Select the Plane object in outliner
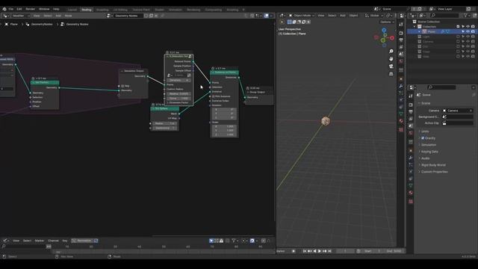Image resolution: width=478 pixels, height=269 pixels. click(x=432, y=31)
